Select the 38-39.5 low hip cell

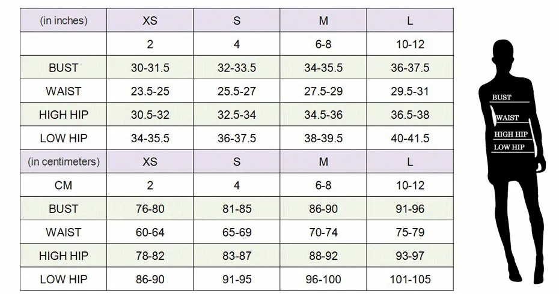click(323, 138)
